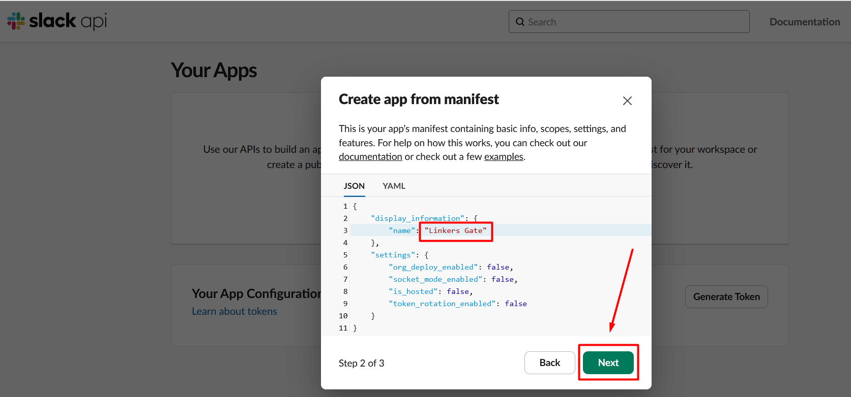Click the search magnifier icon

click(520, 22)
